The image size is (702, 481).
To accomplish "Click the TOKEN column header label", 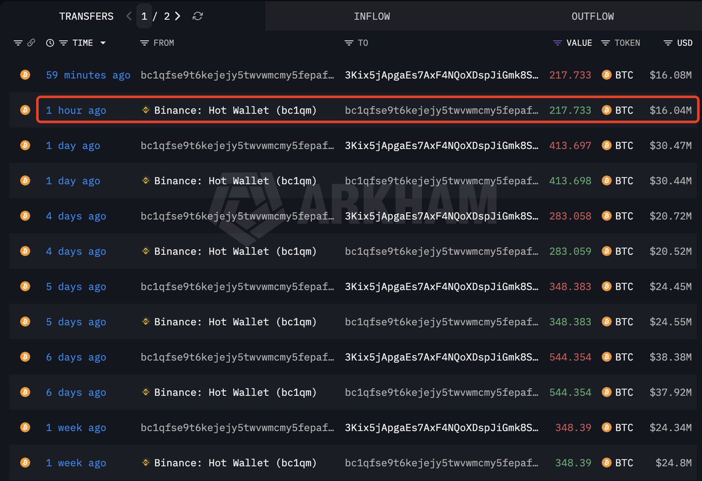I will tap(627, 43).
